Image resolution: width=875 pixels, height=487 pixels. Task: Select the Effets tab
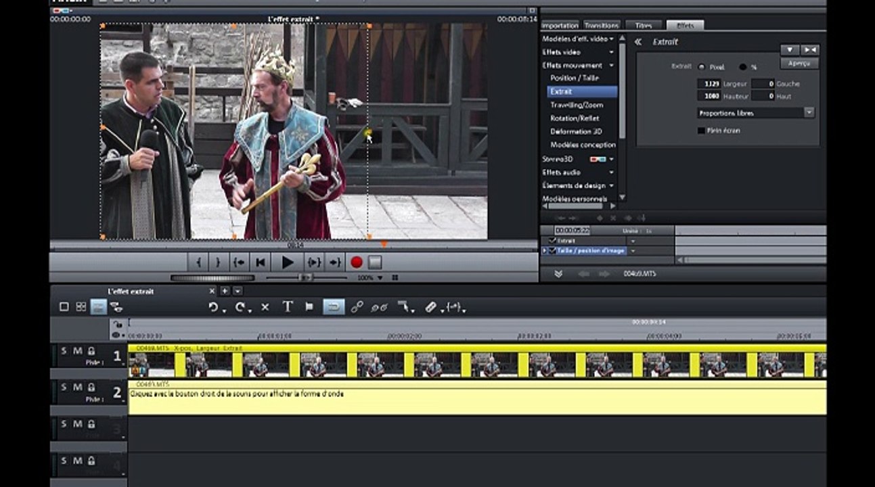pyautogui.click(x=685, y=25)
